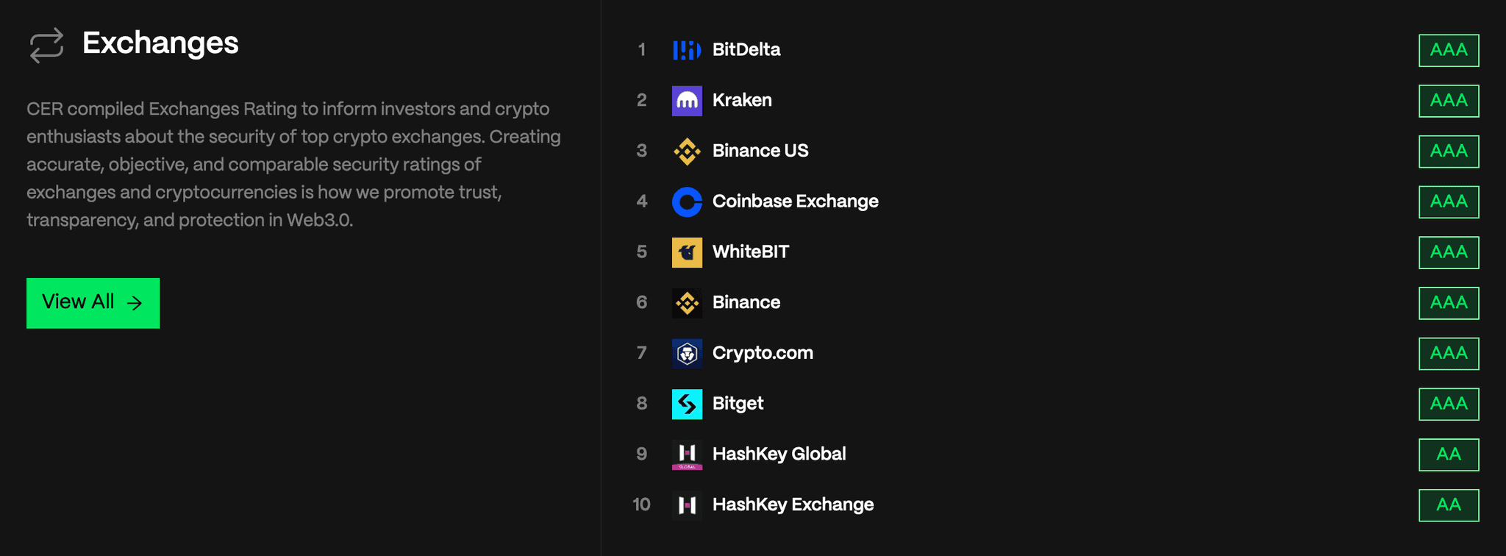
Task: Click the BitDelta exchange logo
Action: (687, 50)
